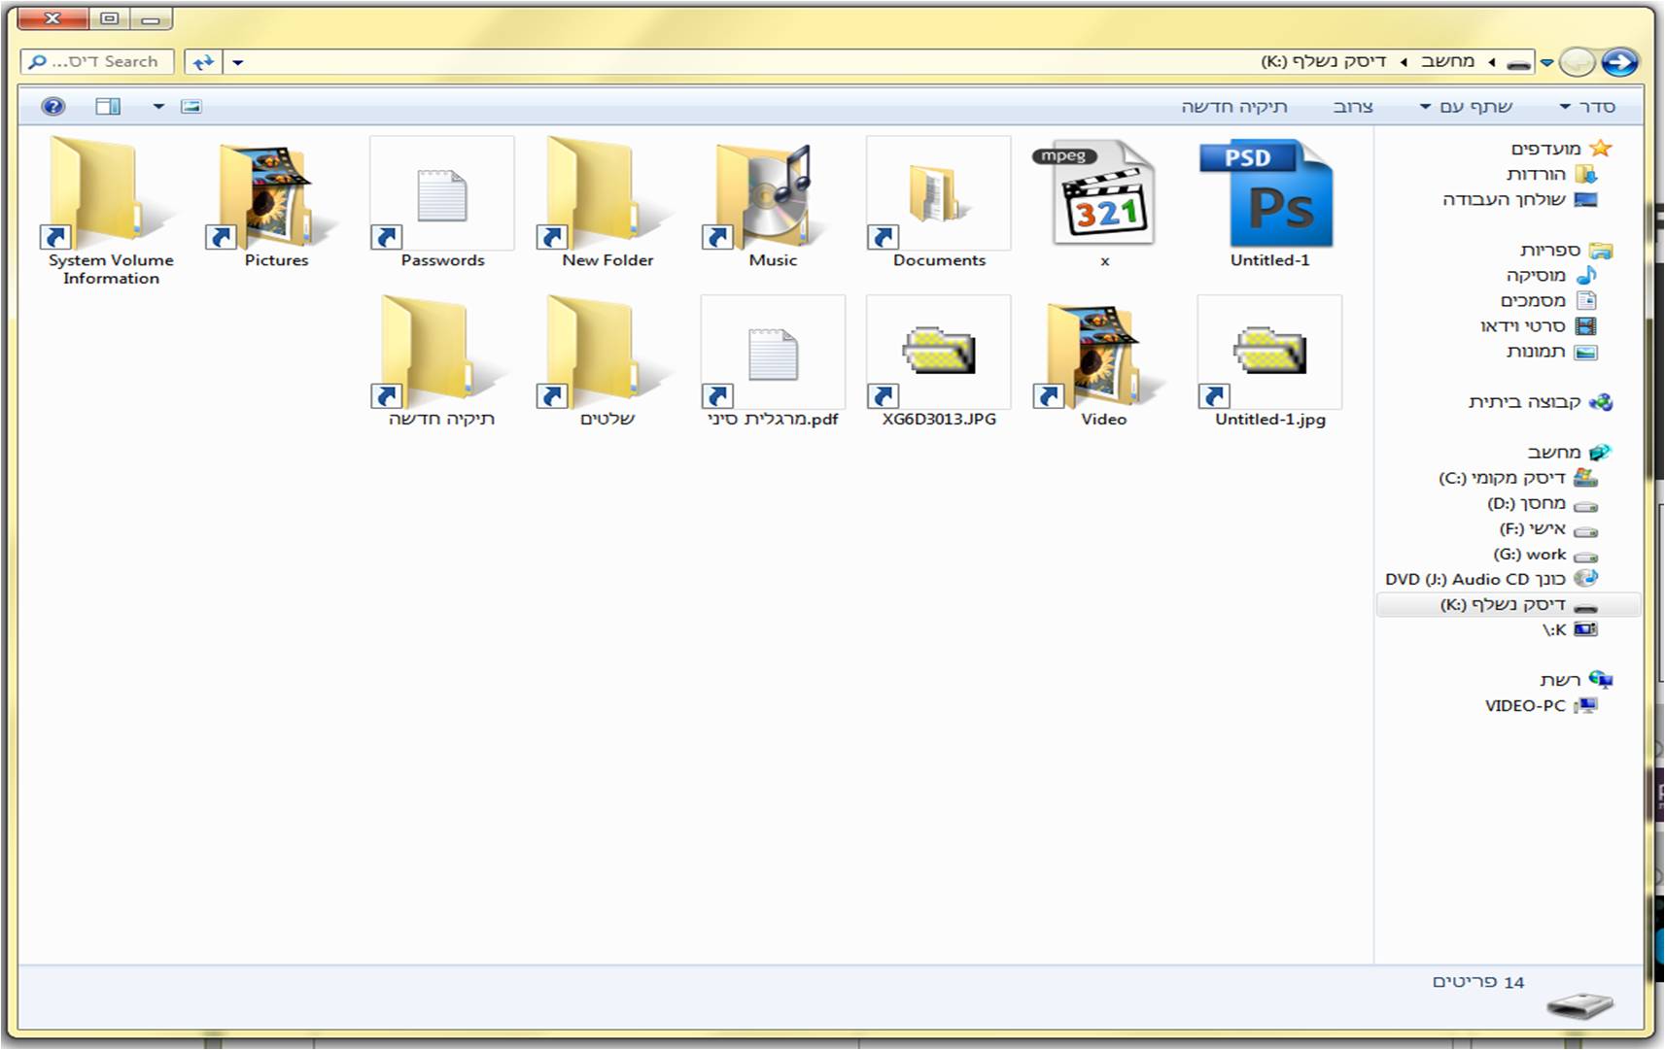Open the address bar history dropdown arrow

click(238, 62)
